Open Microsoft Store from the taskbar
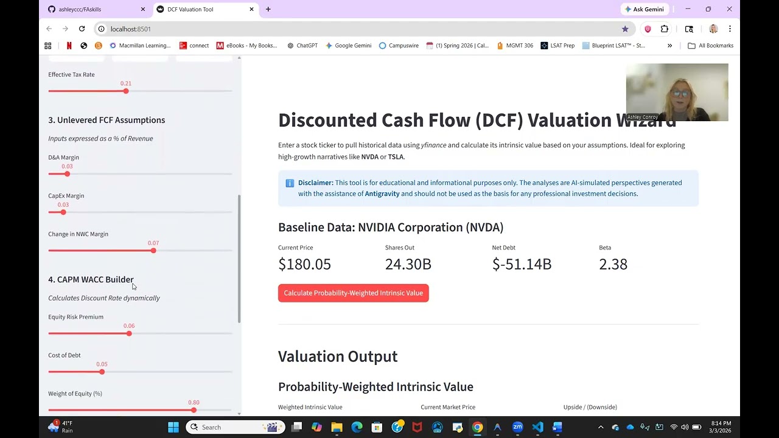The height and width of the screenshot is (438, 779). coord(377,427)
